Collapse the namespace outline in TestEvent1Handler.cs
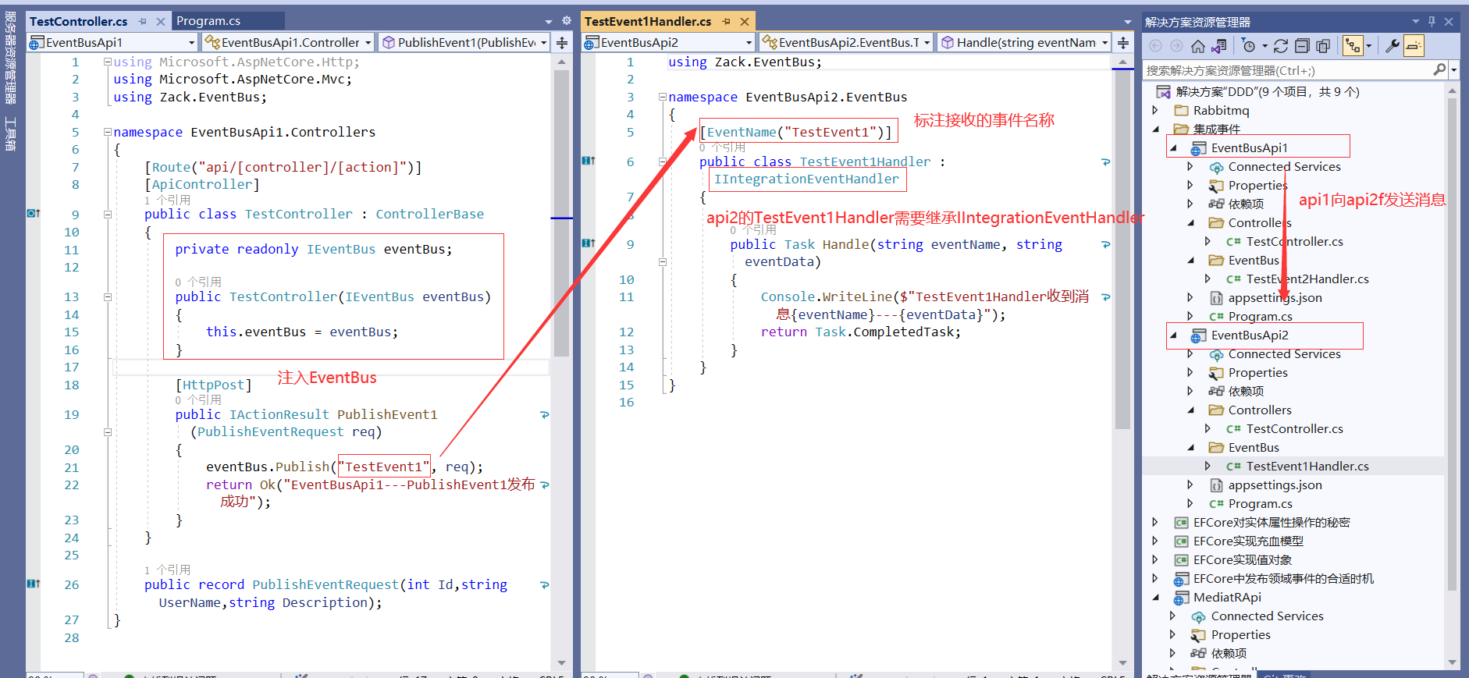 click(x=663, y=97)
